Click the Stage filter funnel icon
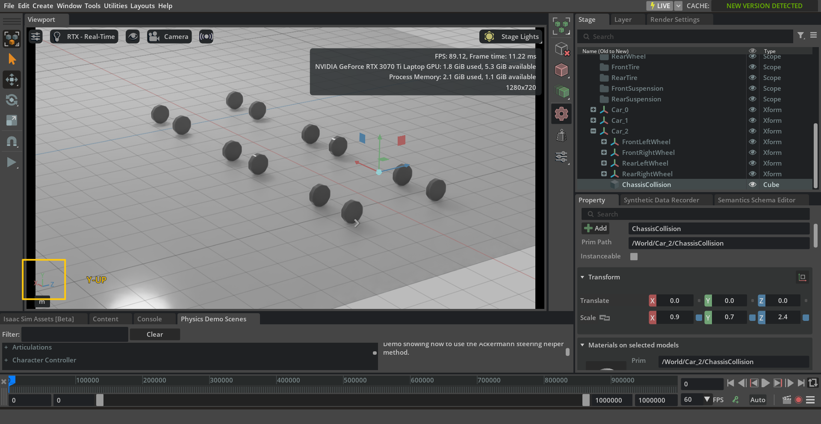821x424 pixels. [x=800, y=36]
